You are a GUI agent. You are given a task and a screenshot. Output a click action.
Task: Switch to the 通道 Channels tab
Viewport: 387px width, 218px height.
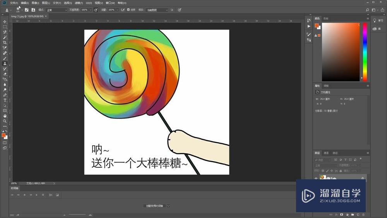326,153
